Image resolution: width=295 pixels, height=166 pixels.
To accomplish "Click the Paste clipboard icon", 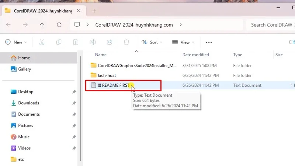I will [x=76, y=42].
